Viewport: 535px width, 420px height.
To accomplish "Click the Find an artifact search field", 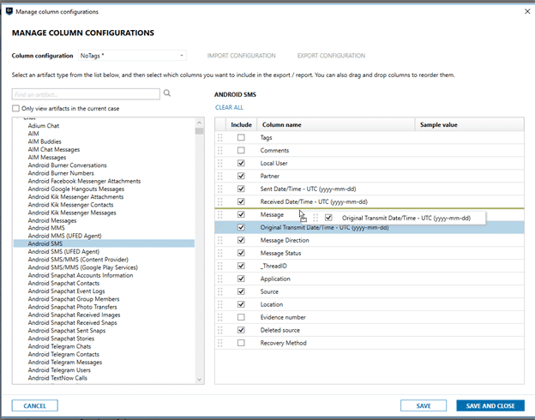I will tap(86, 94).
